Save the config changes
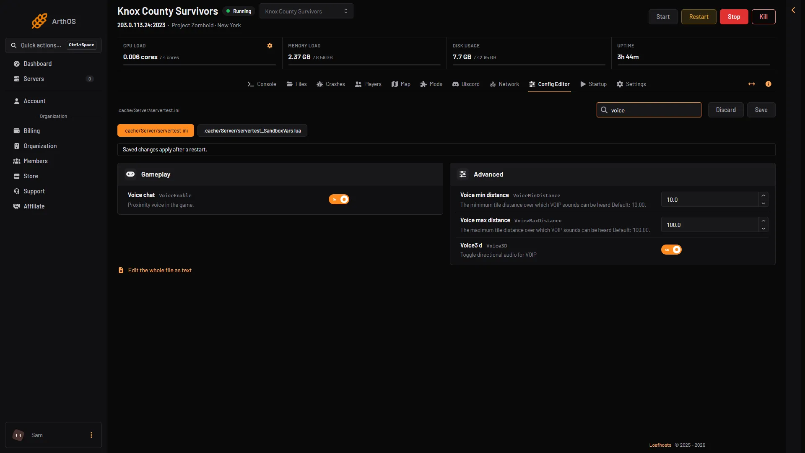 point(761,110)
